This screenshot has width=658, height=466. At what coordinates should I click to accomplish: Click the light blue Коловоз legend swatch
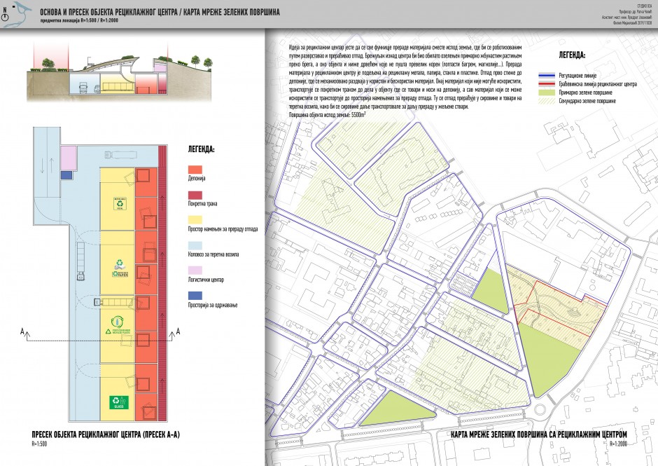196,245
